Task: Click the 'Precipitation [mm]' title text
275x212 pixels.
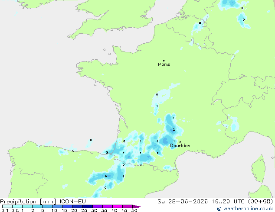Action: (x=28, y=202)
